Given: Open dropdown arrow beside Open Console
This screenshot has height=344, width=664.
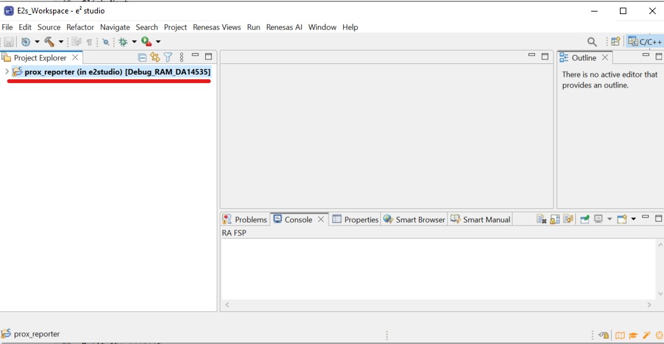Looking at the screenshot, I should pyautogui.click(x=633, y=219).
